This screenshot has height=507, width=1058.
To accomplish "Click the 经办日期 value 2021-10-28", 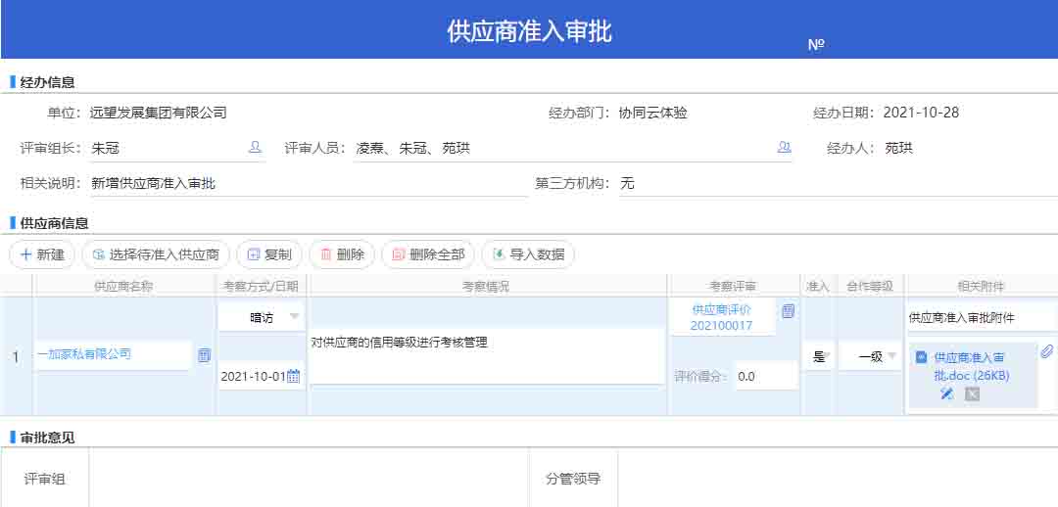I will pos(921,113).
